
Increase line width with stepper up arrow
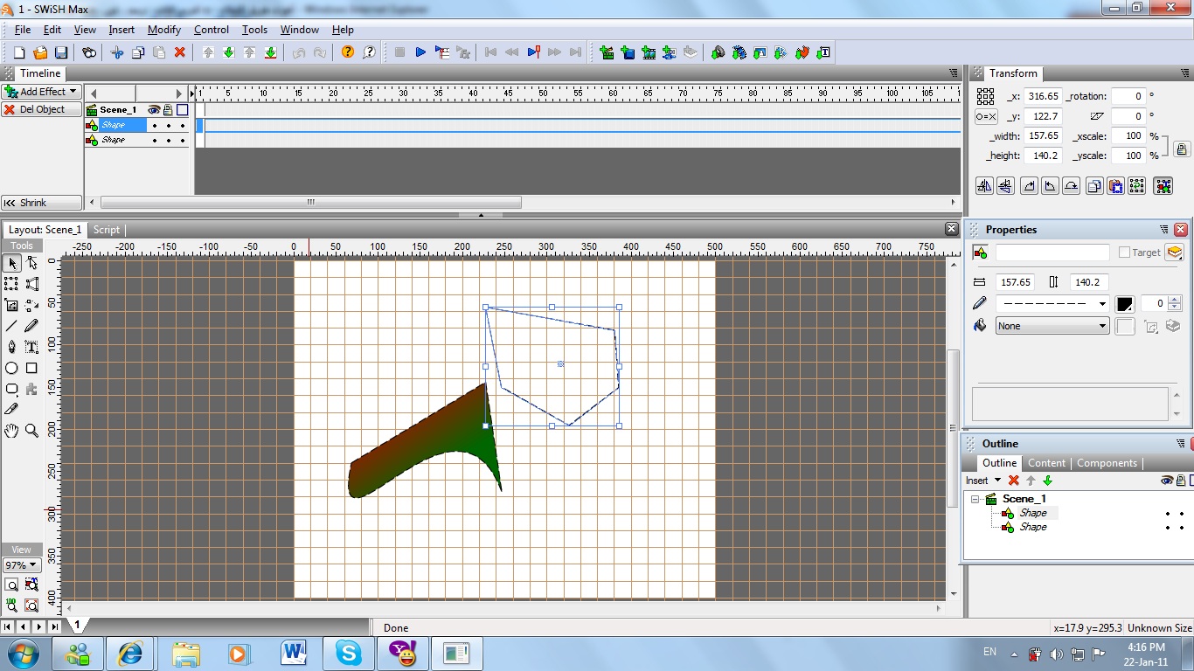(x=1175, y=300)
